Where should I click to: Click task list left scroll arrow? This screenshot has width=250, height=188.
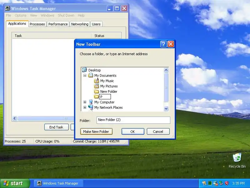click(15, 118)
